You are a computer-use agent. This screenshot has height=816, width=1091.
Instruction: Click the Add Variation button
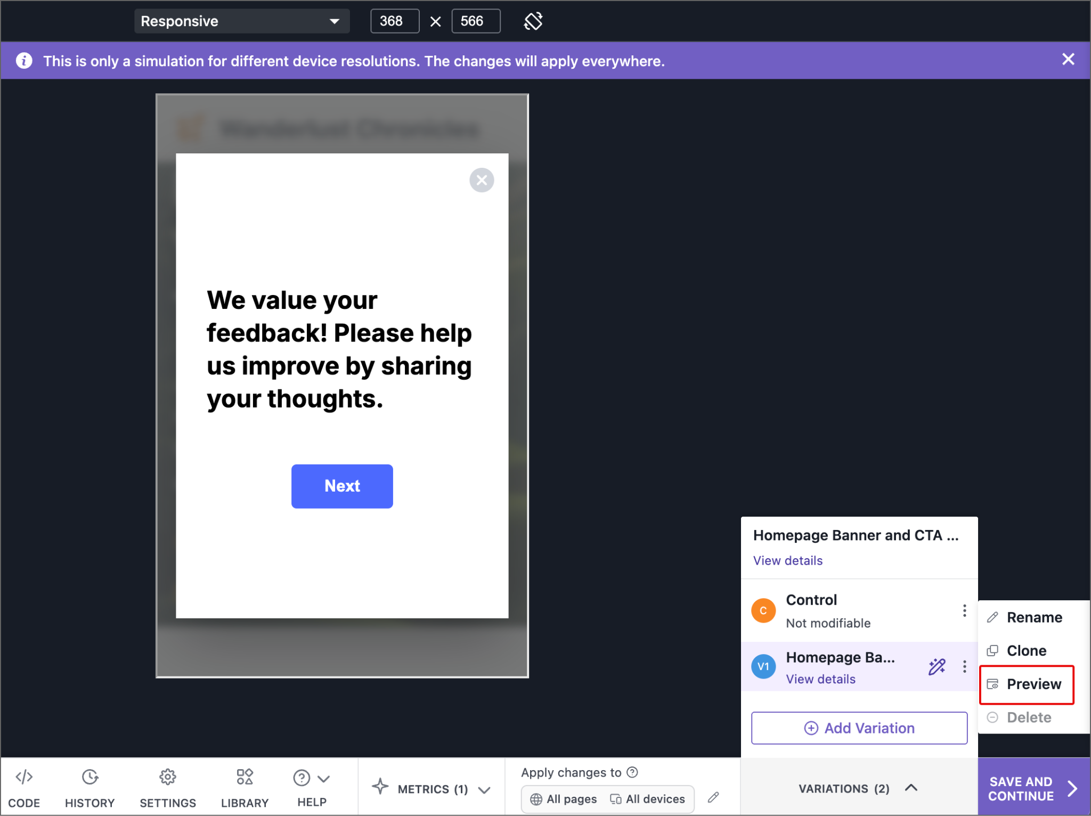pos(859,728)
